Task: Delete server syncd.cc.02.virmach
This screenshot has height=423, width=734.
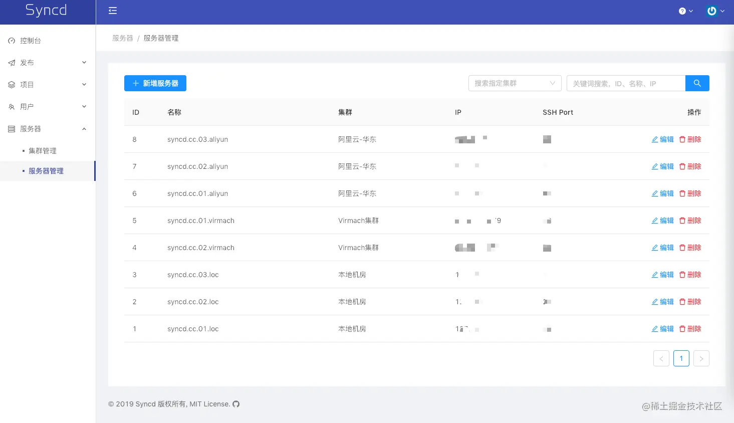Action: click(x=690, y=248)
